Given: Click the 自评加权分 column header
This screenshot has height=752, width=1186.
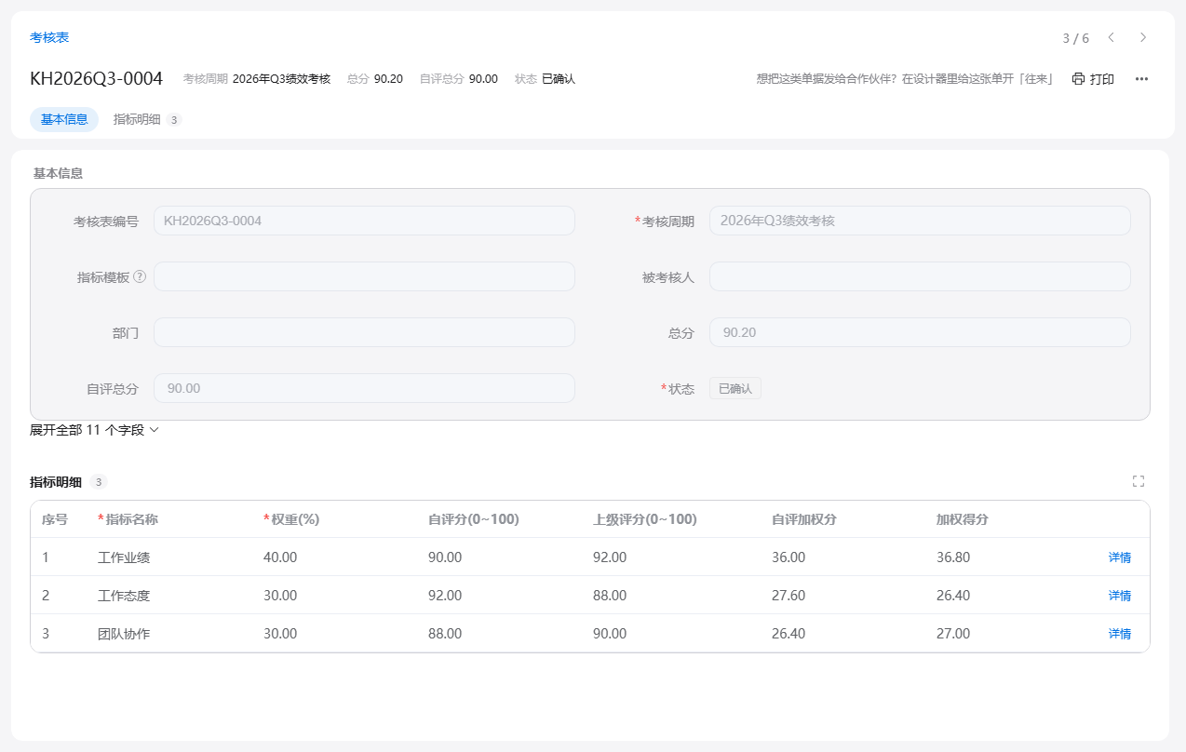Looking at the screenshot, I should 804,519.
